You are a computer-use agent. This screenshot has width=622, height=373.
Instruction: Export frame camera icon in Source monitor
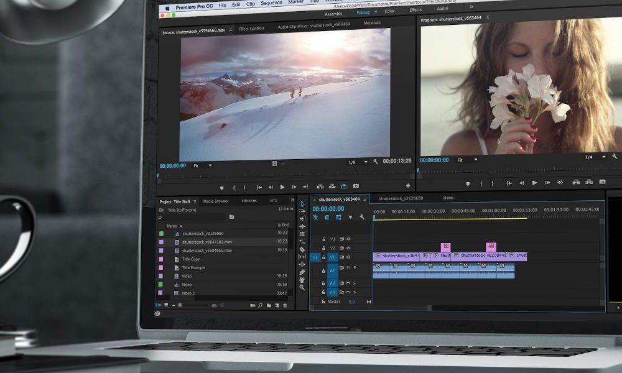tap(356, 186)
